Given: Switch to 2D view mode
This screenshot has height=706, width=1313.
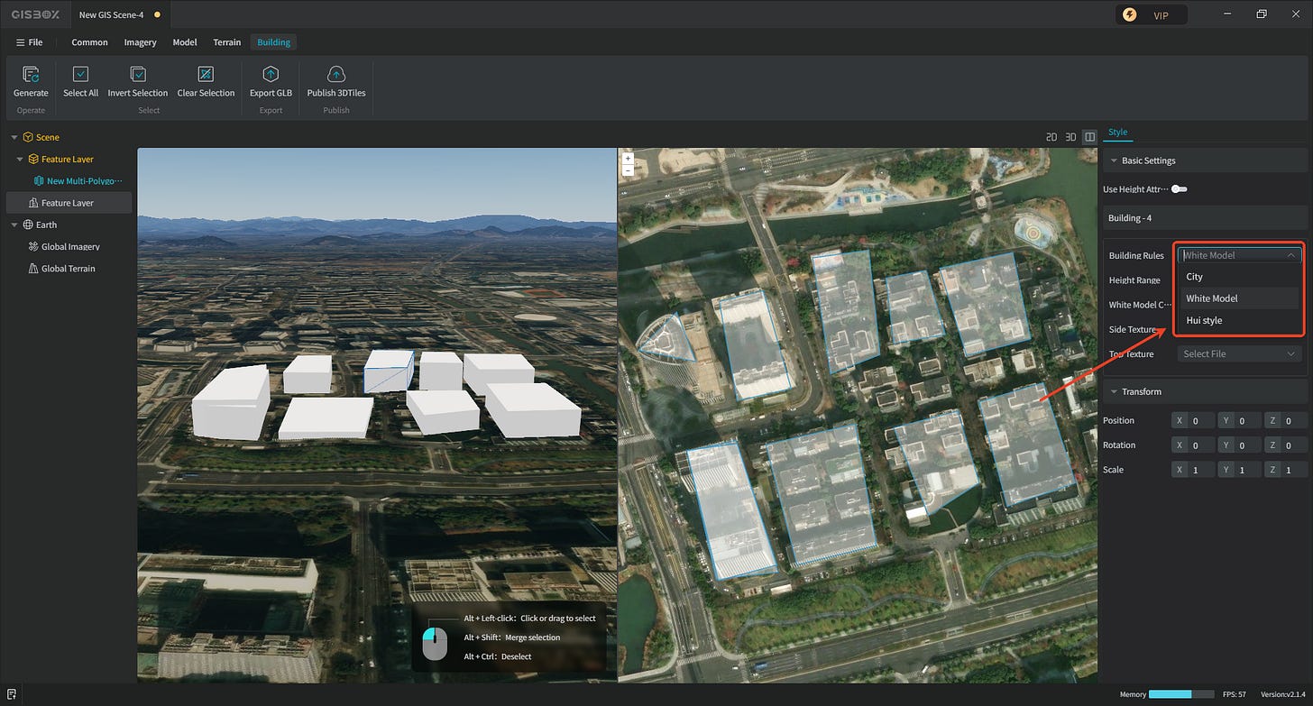Looking at the screenshot, I should pos(1051,137).
